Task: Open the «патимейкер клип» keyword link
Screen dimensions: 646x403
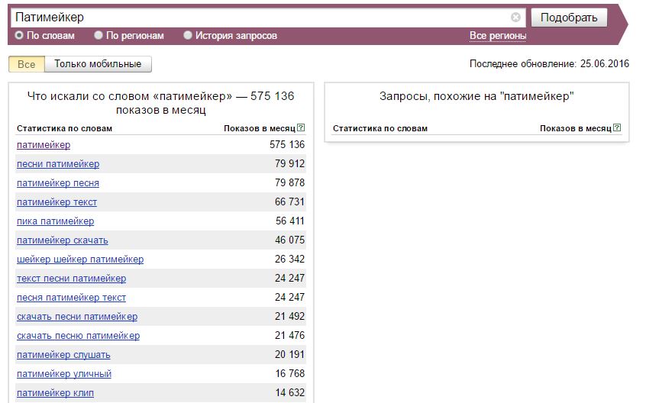Action: pyautogui.click(x=55, y=393)
